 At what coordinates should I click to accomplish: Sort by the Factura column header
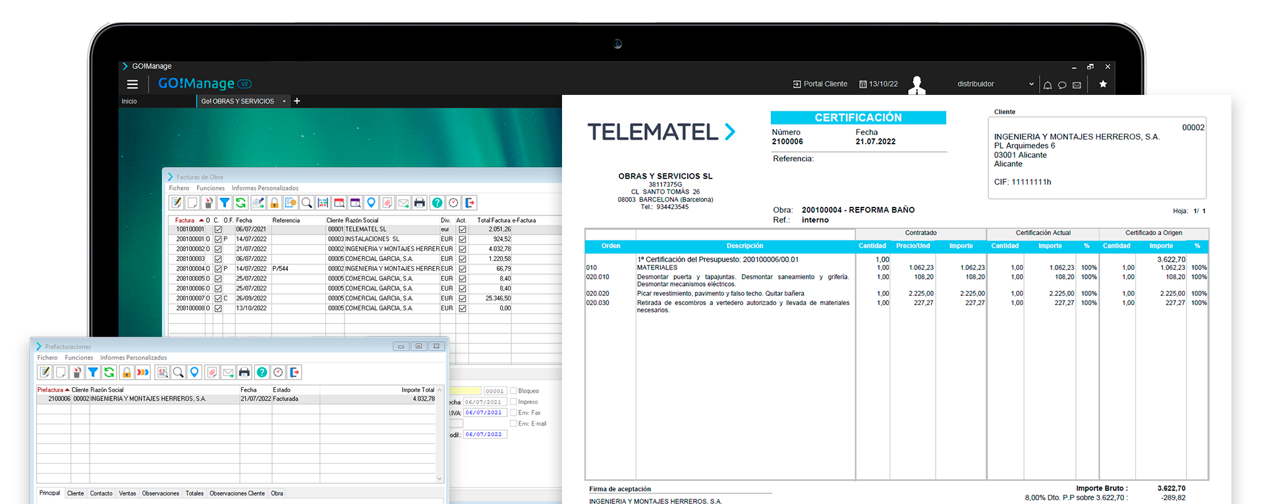point(185,220)
